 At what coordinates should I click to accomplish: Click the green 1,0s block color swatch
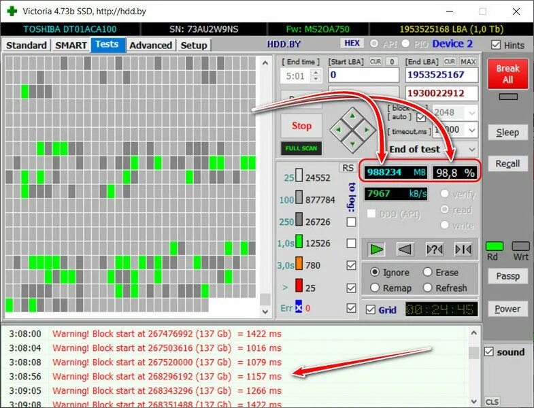coord(299,241)
